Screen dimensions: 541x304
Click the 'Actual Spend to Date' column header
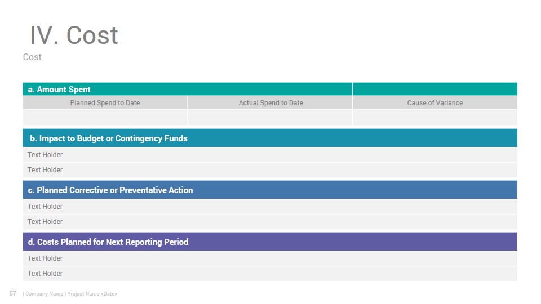click(x=270, y=102)
